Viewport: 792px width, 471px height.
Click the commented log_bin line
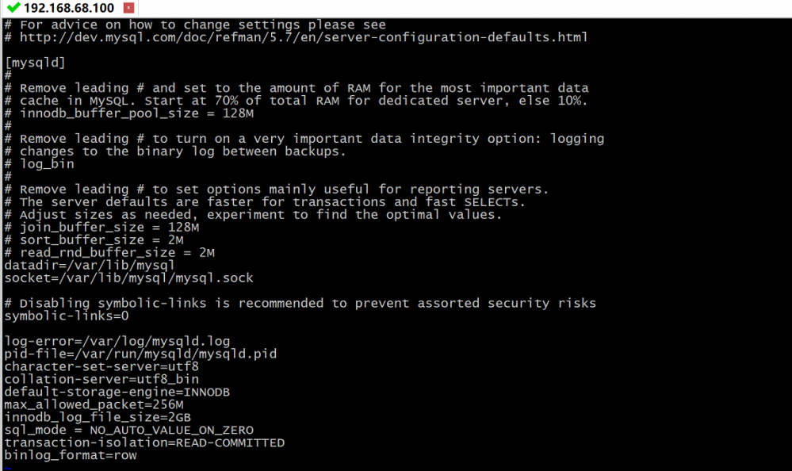click(x=40, y=163)
